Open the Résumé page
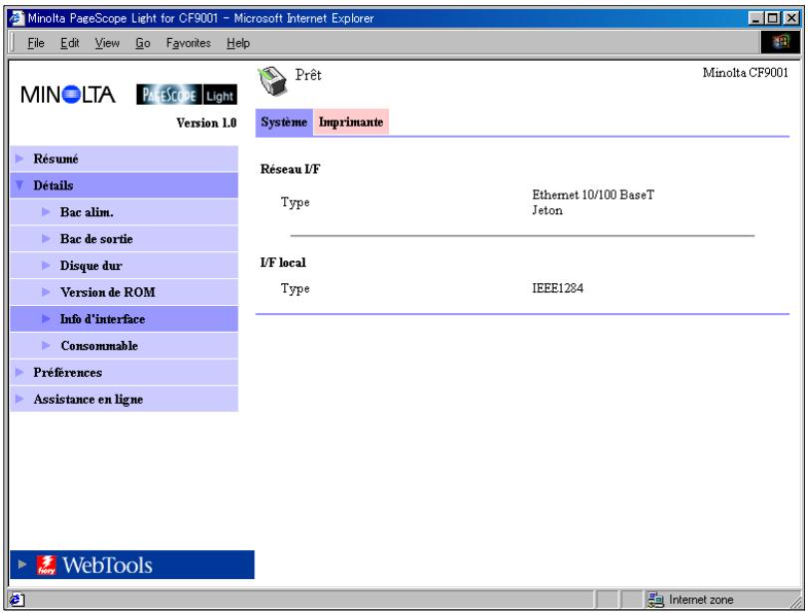The image size is (808, 613). (x=124, y=158)
